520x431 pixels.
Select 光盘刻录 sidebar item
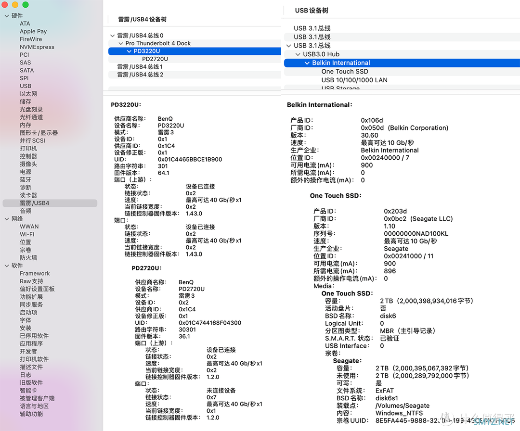pos(31,109)
